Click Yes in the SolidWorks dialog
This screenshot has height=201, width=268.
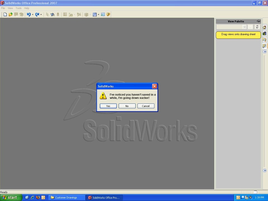click(x=108, y=106)
